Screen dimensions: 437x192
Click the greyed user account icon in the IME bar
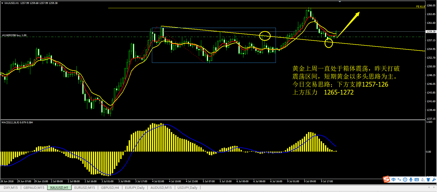coord(422,180)
